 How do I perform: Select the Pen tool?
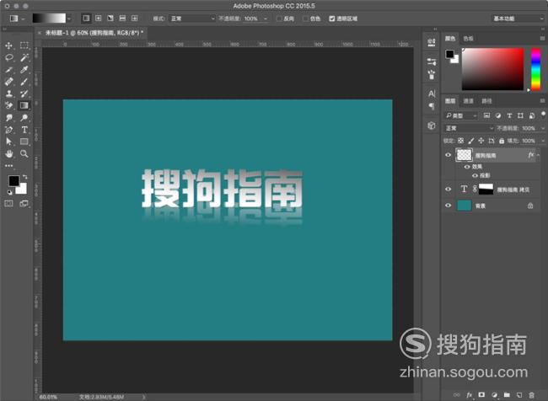tap(8, 130)
